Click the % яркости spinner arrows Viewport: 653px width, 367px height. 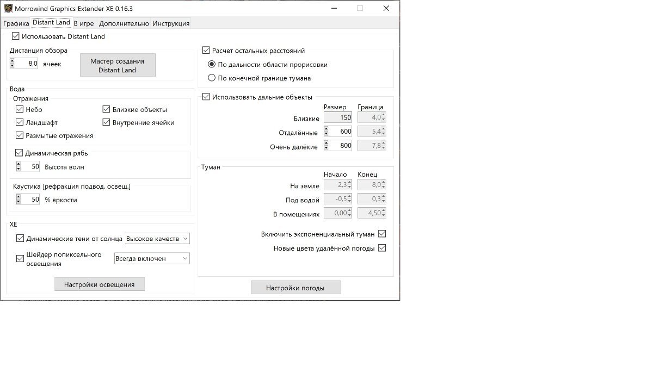[19, 200]
